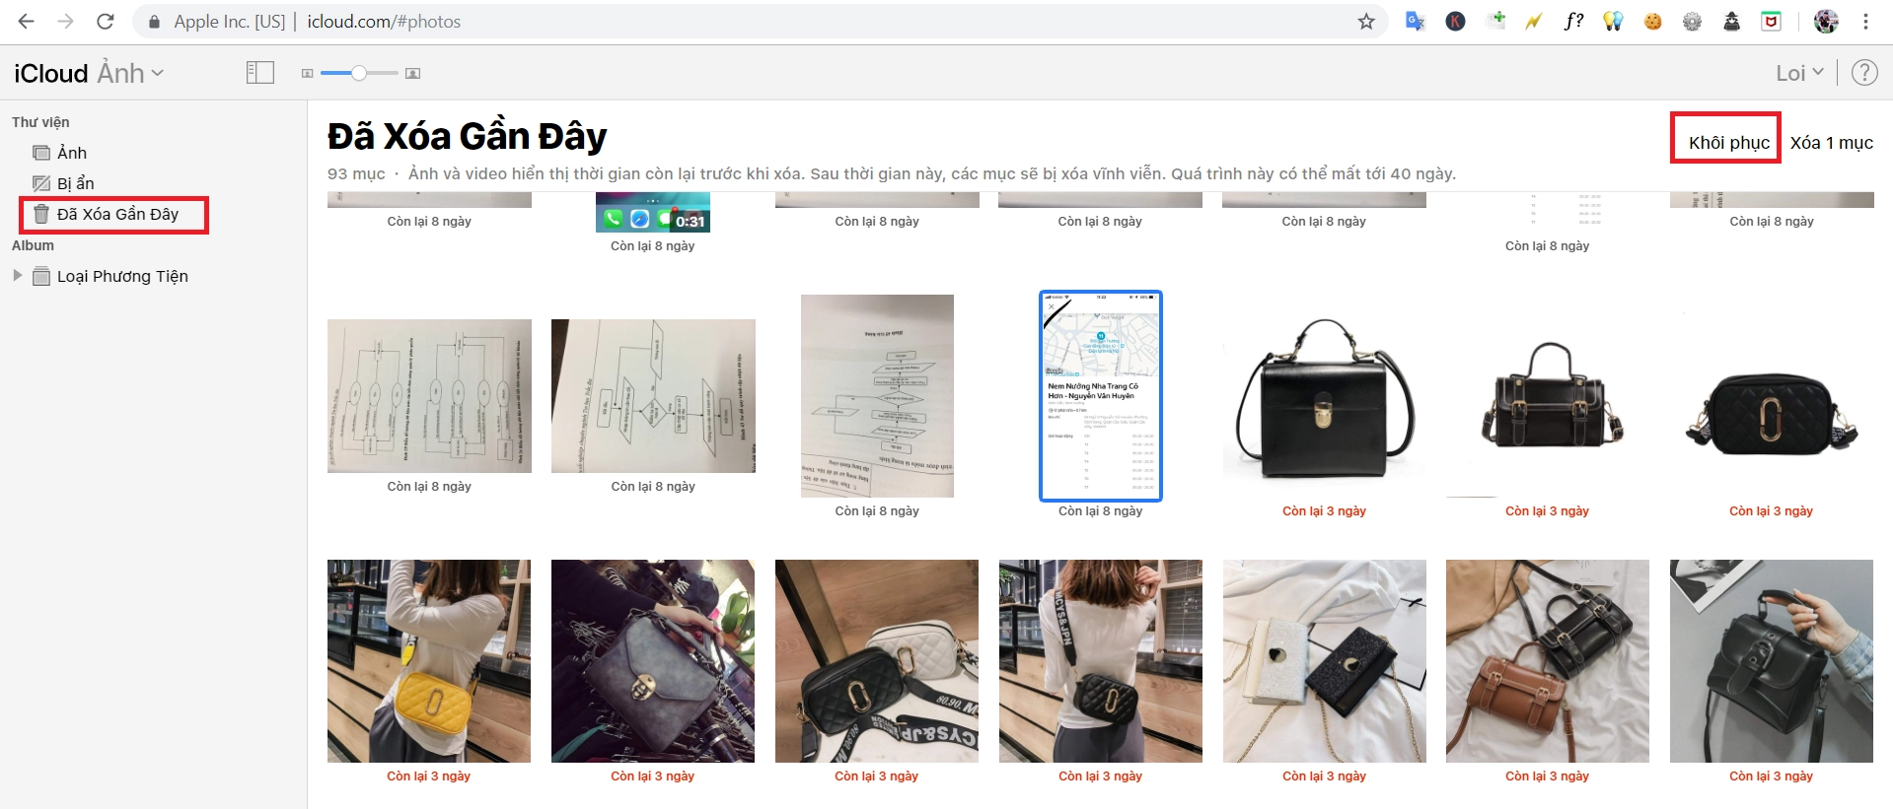Open the Google Translate extension icon

(x=1416, y=22)
